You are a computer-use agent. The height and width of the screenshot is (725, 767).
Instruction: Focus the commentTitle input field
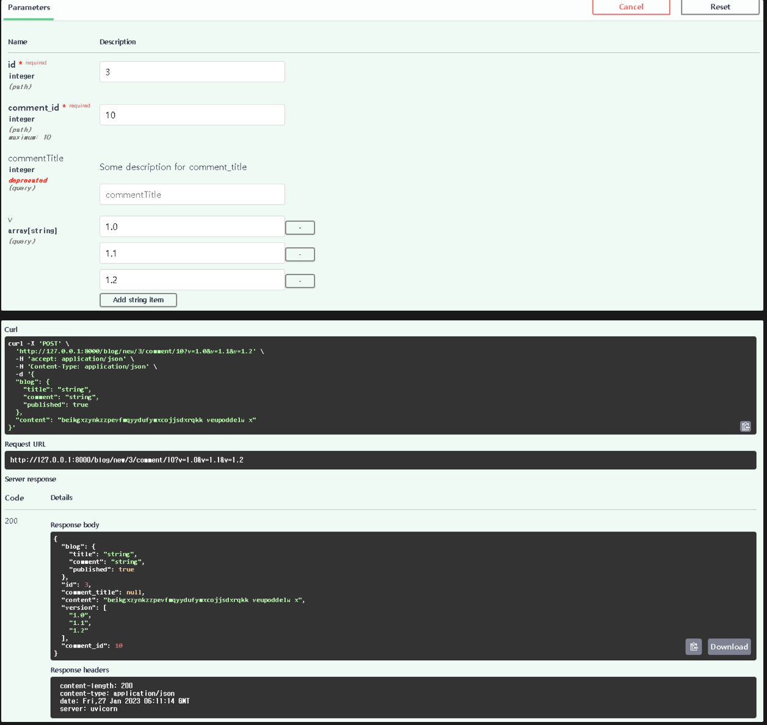click(192, 195)
